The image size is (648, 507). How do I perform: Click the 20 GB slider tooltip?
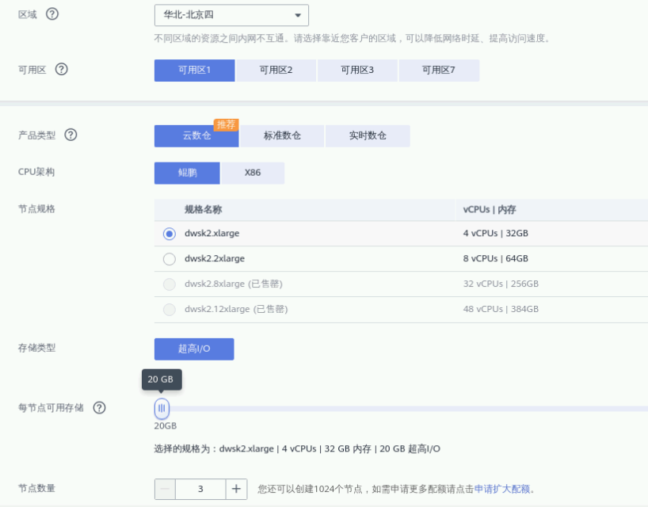[162, 379]
